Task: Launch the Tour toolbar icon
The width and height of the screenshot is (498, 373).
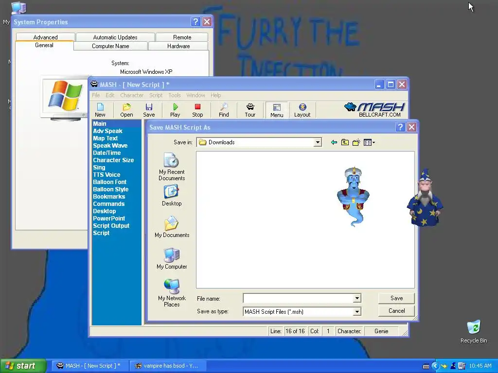Action: click(x=250, y=110)
